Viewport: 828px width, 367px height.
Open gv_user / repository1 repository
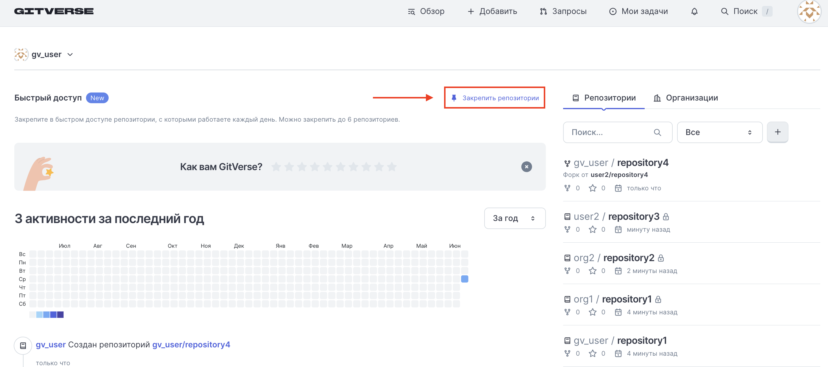click(x=620, y=341)
